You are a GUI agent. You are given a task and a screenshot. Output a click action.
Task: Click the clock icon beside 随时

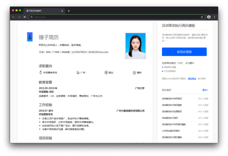click(x=134, y=73)
